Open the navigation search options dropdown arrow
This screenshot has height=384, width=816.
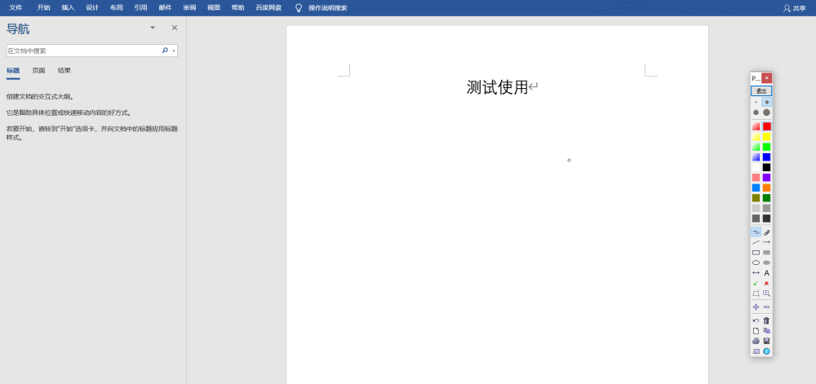tap(174, 51)
